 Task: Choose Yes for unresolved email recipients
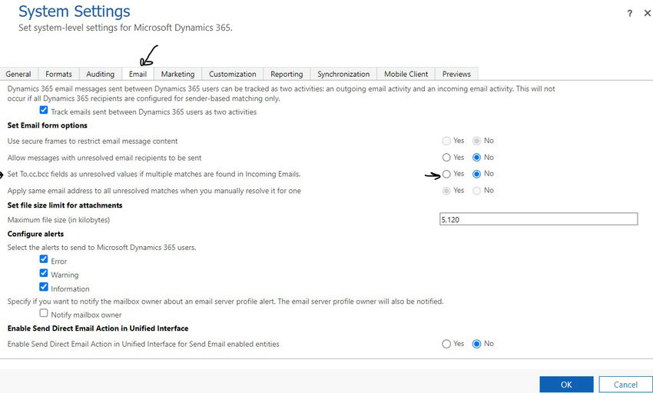446,158
